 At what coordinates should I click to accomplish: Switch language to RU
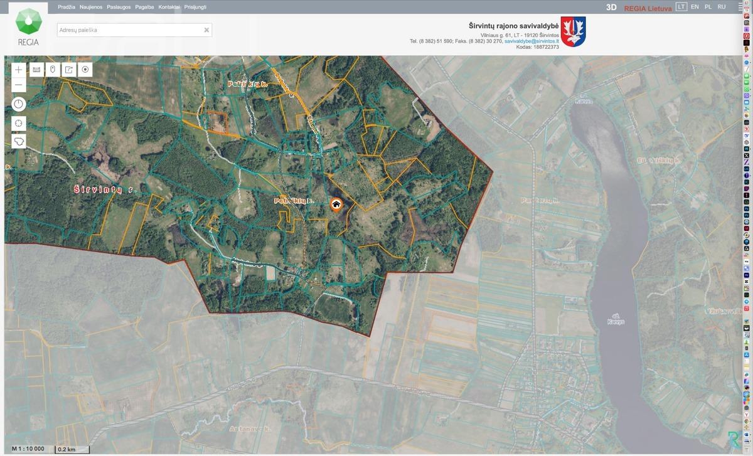(722, 6)
